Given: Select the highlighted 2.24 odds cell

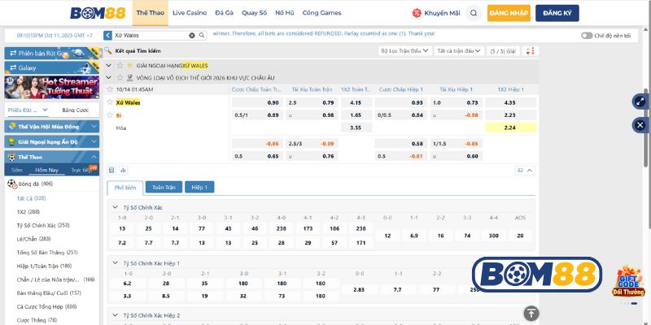Looking at the screenshot, I should coord(509,128).
